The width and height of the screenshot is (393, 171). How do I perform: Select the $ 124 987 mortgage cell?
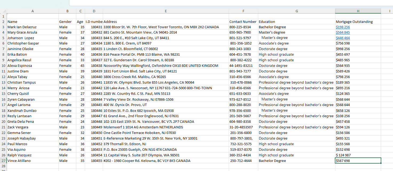pos(358,155)
